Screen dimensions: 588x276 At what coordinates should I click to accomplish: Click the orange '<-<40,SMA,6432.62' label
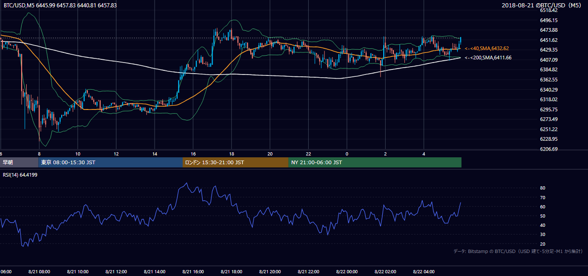[487, 48]
